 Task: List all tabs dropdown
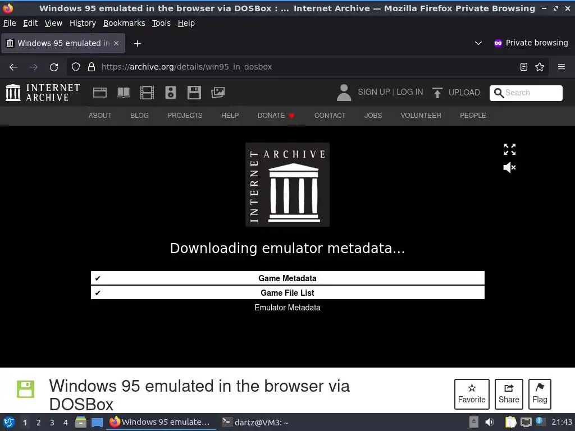(478, 43)
